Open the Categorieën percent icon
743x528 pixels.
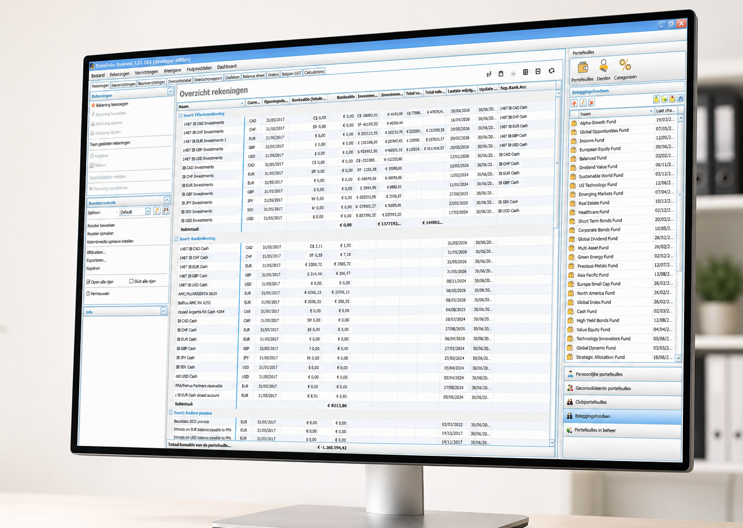click(x=625, y=65)
